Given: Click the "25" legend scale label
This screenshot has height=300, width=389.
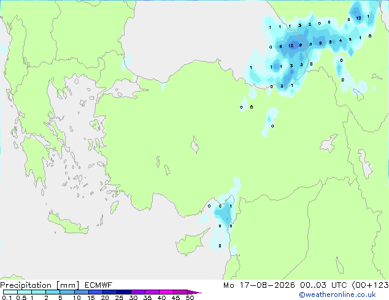Looking at the screenshot, I should click(119, 298).
